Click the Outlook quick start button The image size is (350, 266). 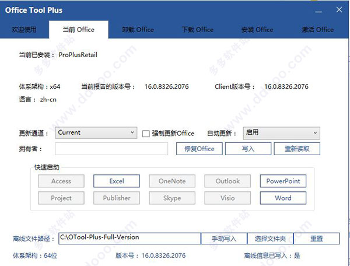[x=228, y=181]
